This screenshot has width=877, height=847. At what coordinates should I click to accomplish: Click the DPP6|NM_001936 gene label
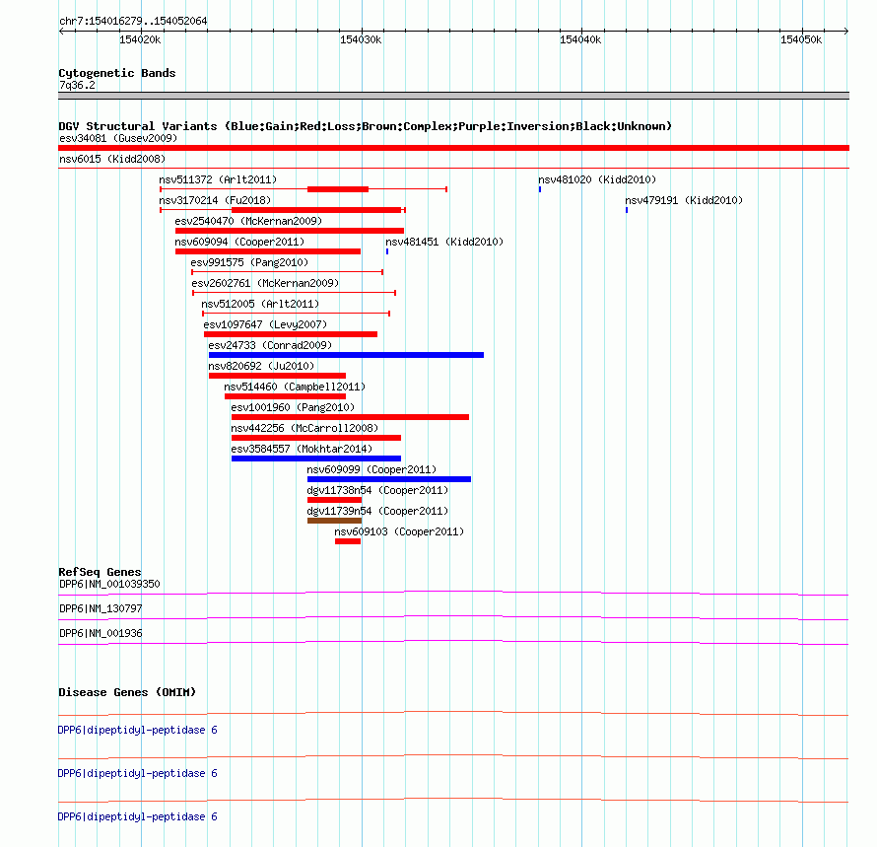pos(101,633)
